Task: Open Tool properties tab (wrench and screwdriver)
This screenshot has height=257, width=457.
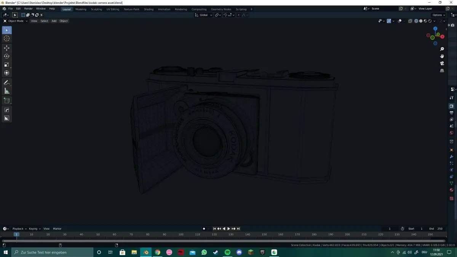Action: tap(452, 98)
